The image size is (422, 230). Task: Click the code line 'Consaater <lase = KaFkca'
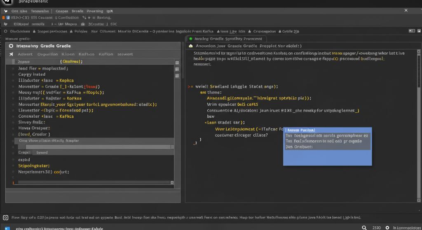(x=46, y=116)
